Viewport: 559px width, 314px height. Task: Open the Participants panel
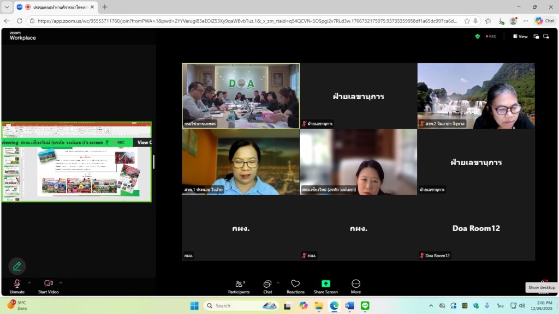pyautogui.click(x=239, y=286)
